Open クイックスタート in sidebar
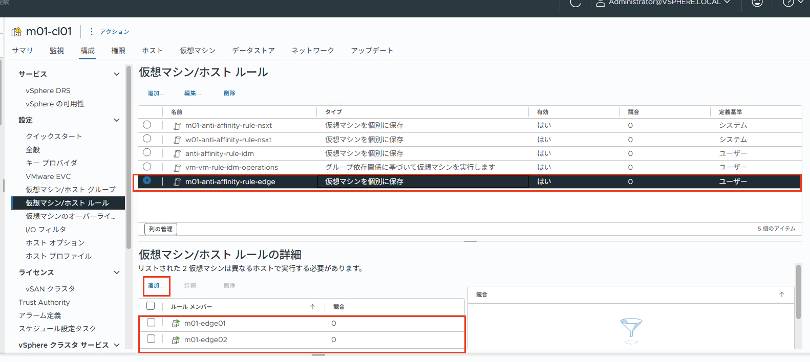Image resolution: width=810 pixels, height=362 pixels. 54,137
